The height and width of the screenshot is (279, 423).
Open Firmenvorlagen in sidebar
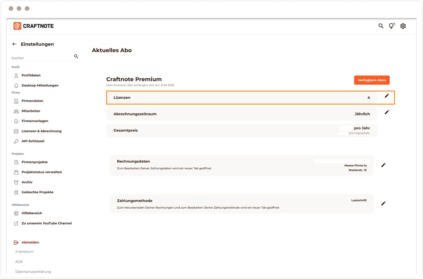coord(35,121)
